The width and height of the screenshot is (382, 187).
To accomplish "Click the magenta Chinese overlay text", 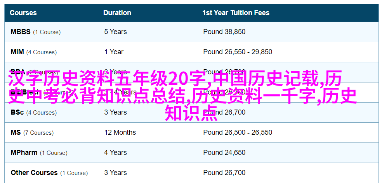I will pyautogui.click(x=183, y=95).
